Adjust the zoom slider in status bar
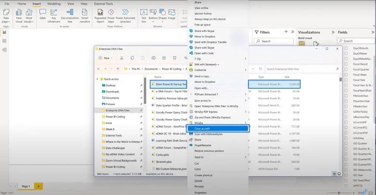 339,193
